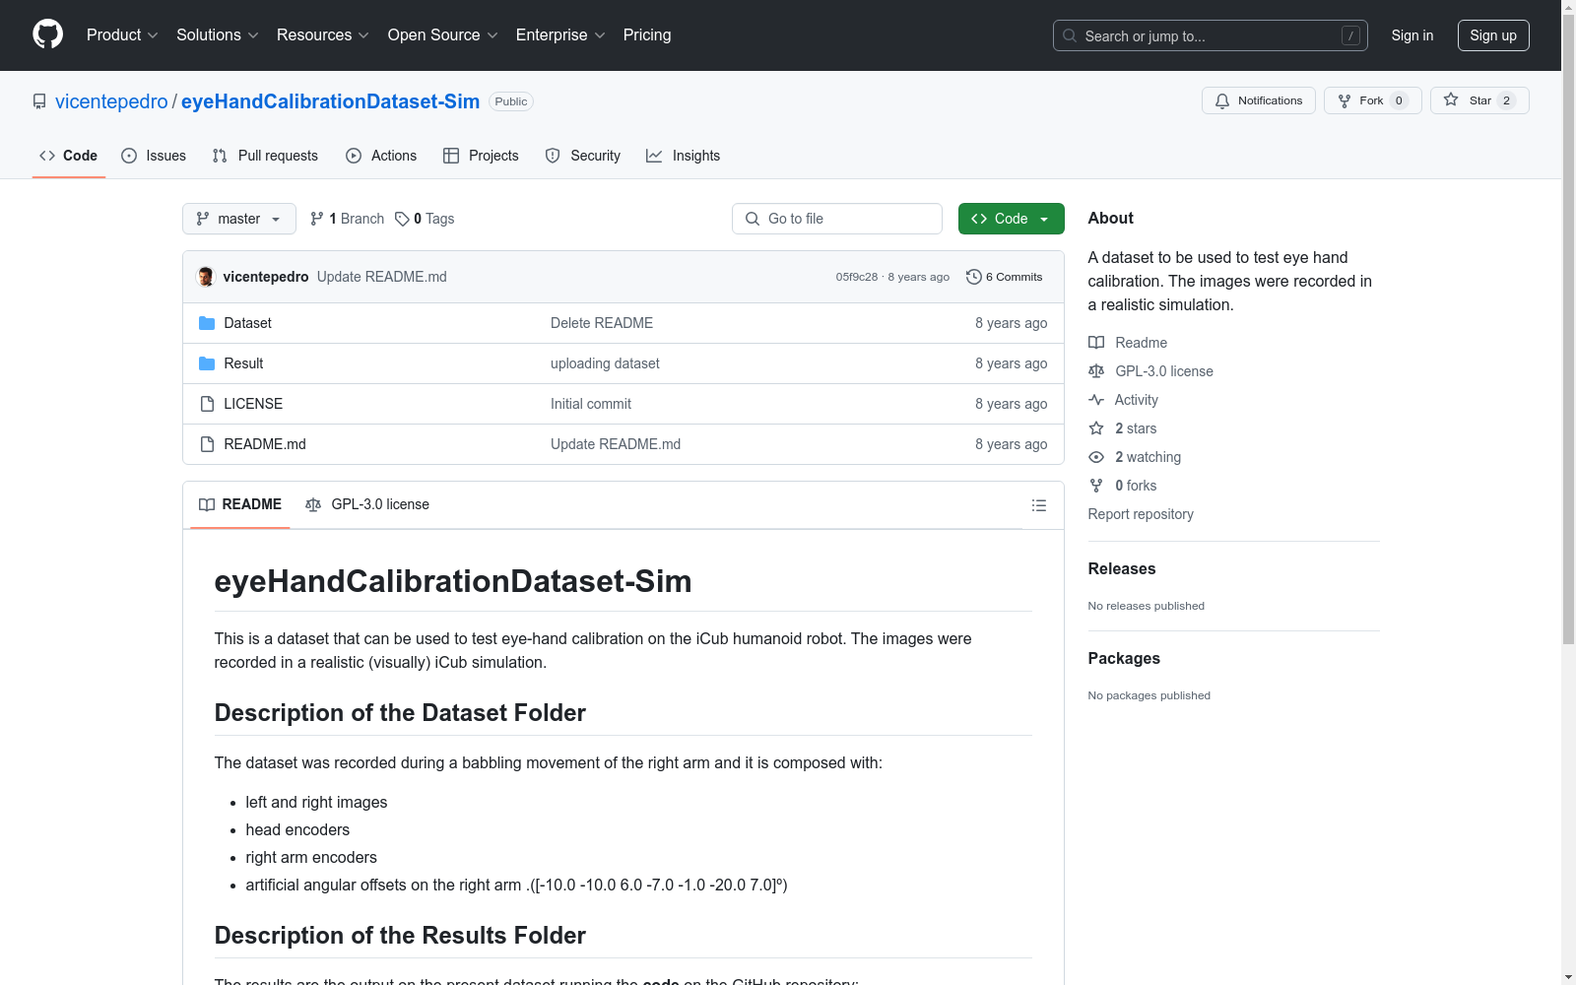Click the star icon beside 2 stars
The width and height of the screenshot is (1576, 985).
1096,428
